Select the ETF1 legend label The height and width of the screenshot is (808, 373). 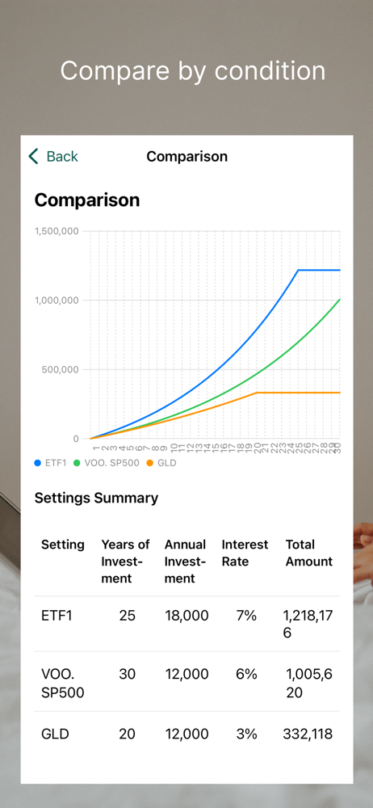[56, 463]
